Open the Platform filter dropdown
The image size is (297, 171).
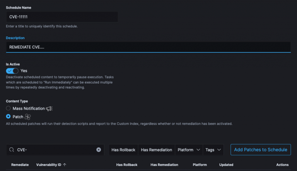click(189, 150)
